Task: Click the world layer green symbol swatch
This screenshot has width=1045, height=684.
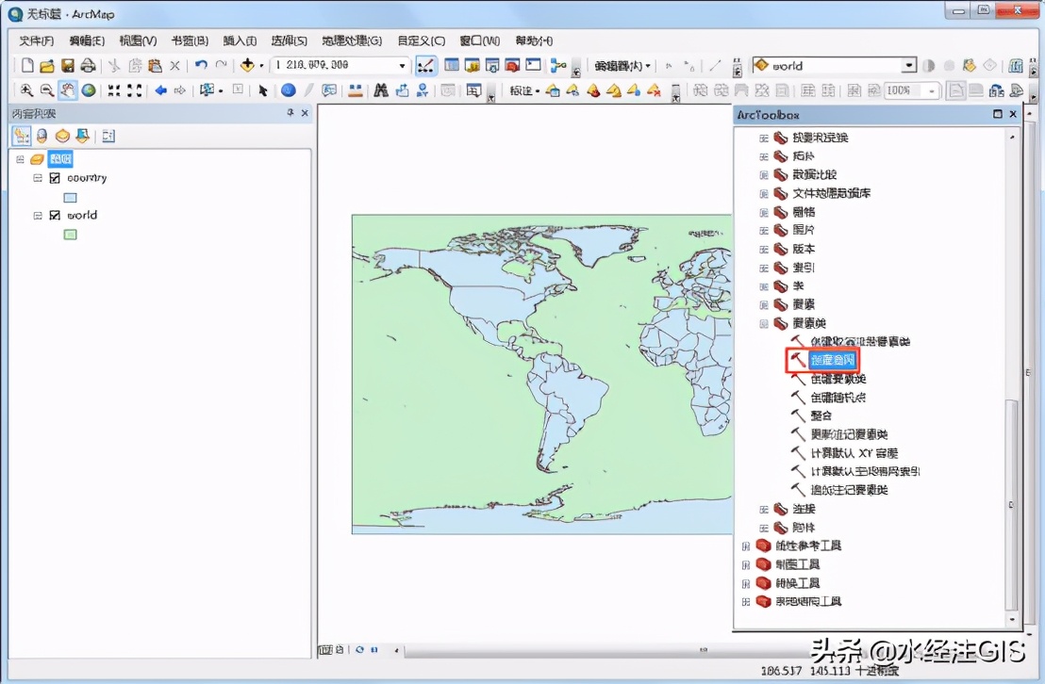Action: tap(70, 235)
